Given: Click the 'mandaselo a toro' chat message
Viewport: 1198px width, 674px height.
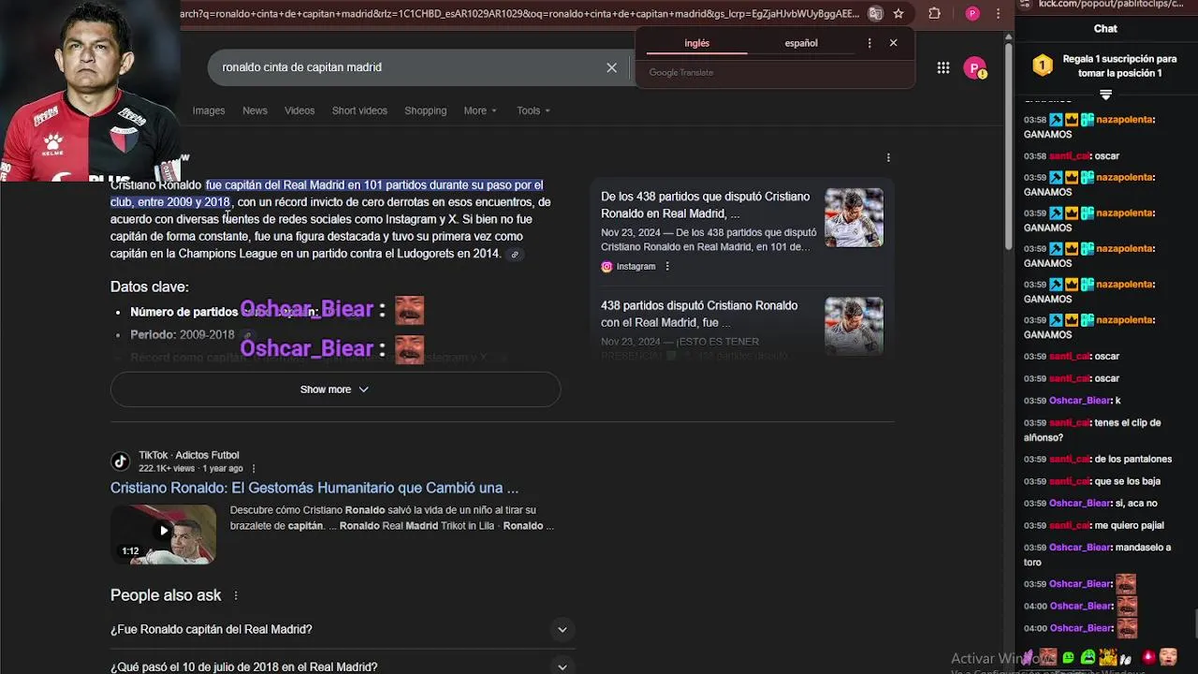Looking at the screenshot, I should [1097, 555].
